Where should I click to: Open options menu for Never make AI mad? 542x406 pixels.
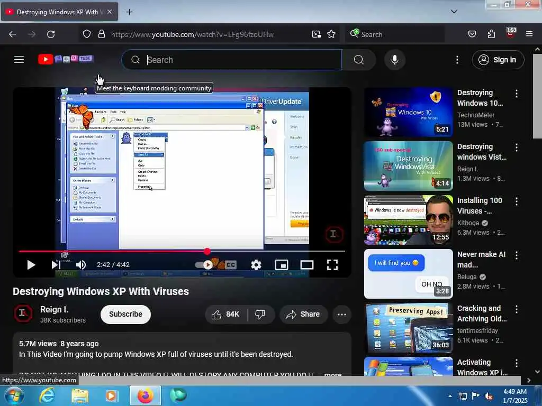click(x=517, y=255)
